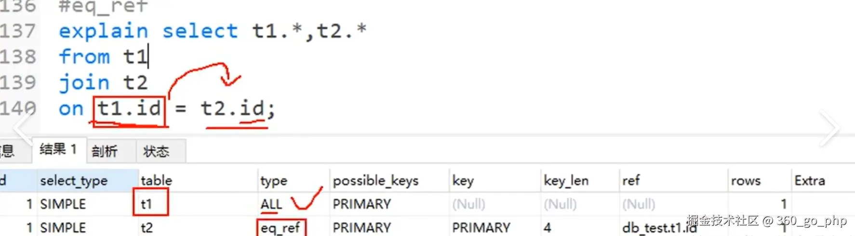The image size is (855, 236).
Task: Click the possible_keys column header
Action: pos(375,181)
